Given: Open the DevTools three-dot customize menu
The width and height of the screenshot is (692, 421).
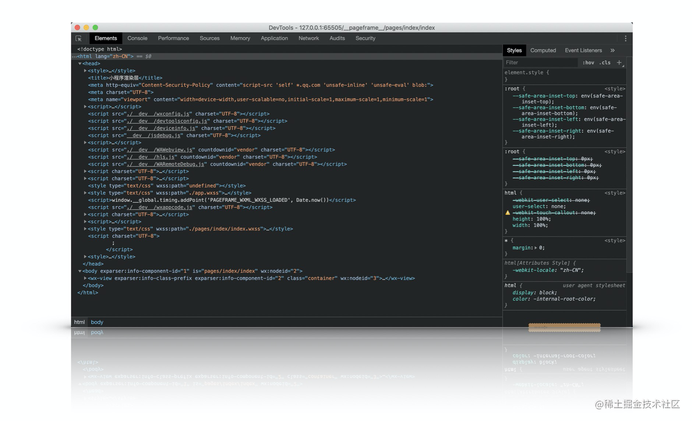Looking at the screenshot, I should pos(625,39).
